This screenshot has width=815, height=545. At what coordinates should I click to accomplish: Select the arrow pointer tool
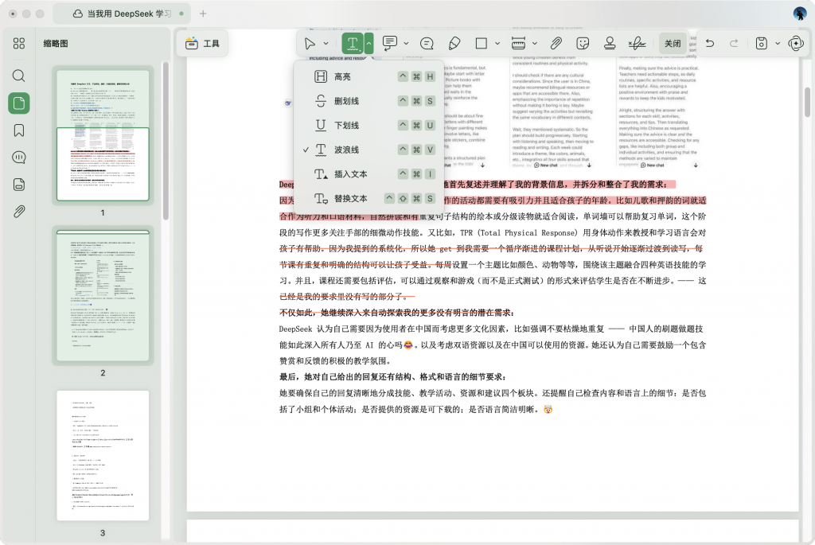(x=310, y=44)
